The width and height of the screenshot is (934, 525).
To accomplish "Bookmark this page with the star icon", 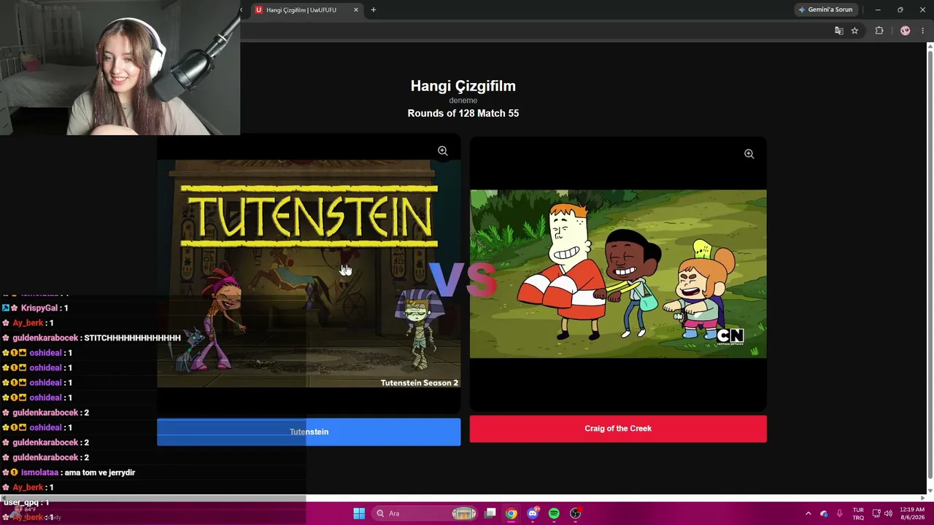I will point(854,31).
